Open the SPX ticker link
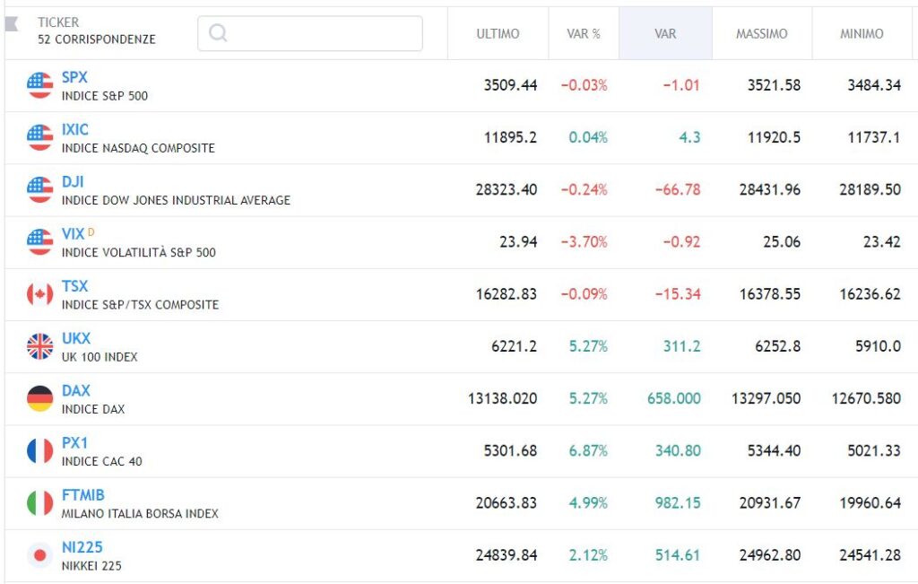 coord(74,77)
